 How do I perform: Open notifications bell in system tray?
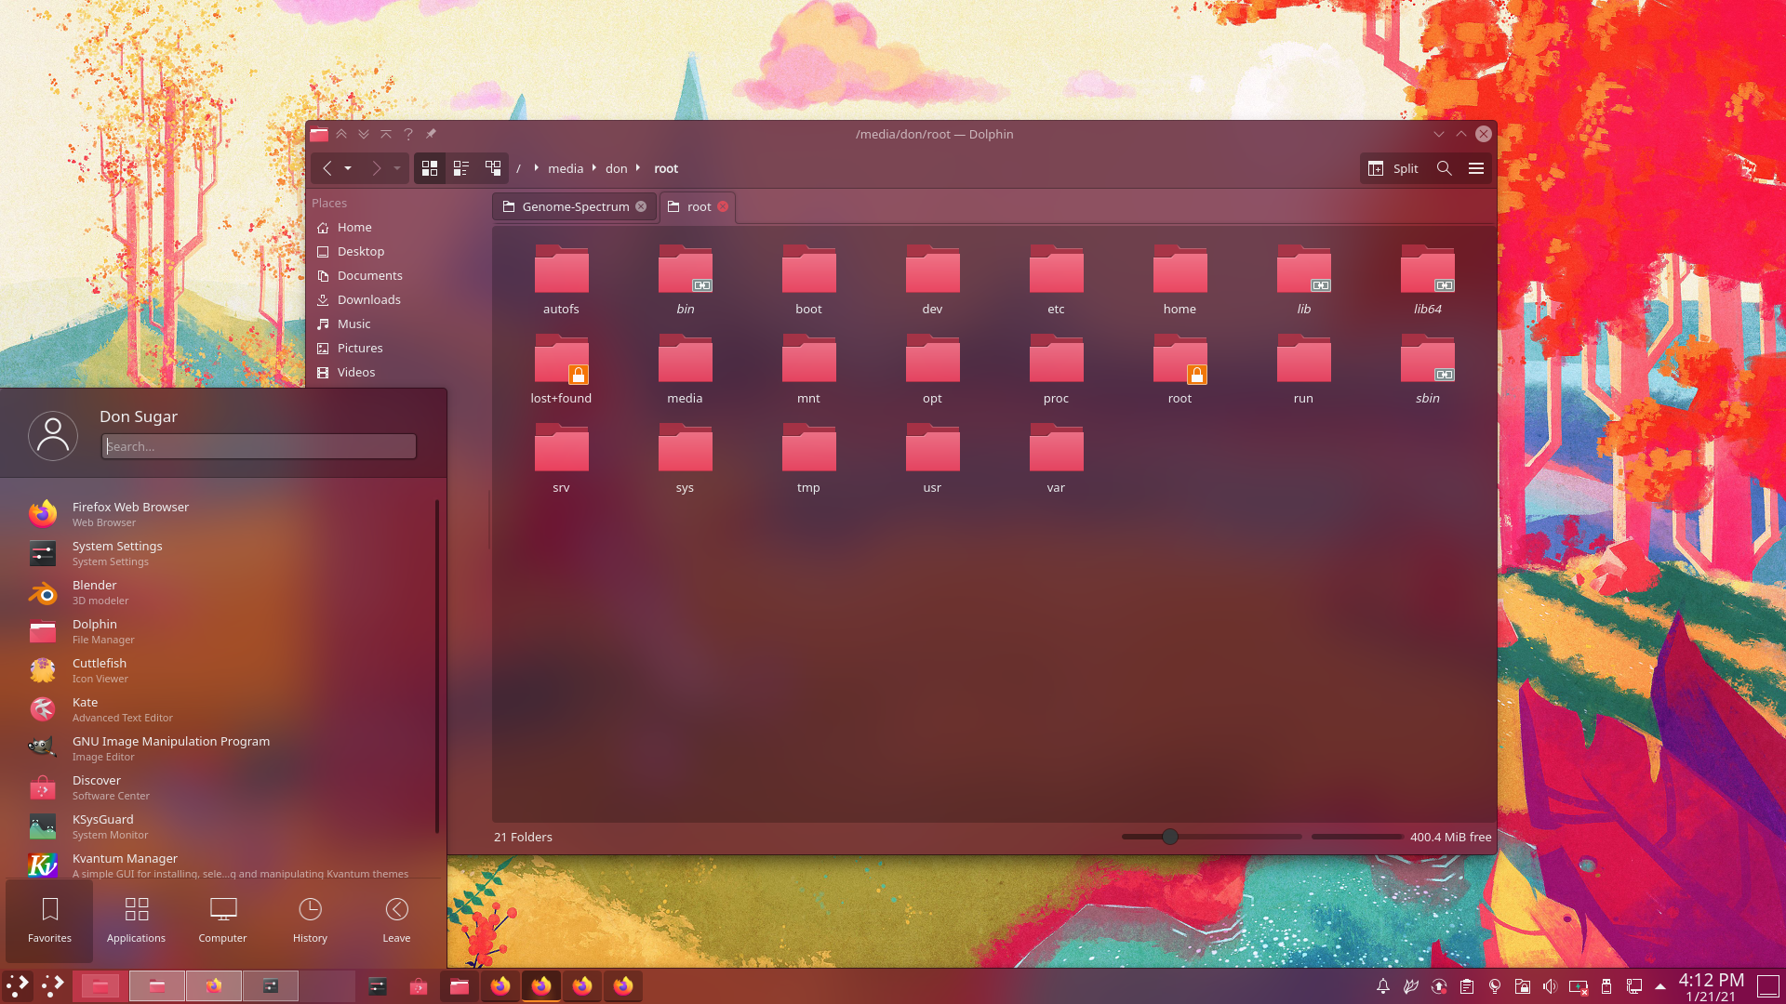1382,986
